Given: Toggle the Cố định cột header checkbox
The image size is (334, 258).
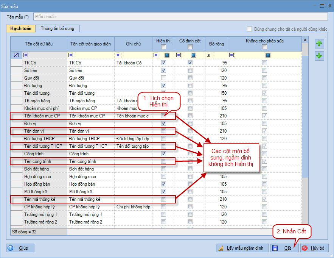Looking at the screenshot, I should [x=190, y=47].
